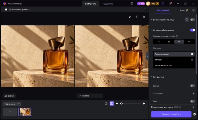The width and height of the screenshot is (198, 120).
Task: Toggle AI масштабирование switch off
Action: point(193,30)
